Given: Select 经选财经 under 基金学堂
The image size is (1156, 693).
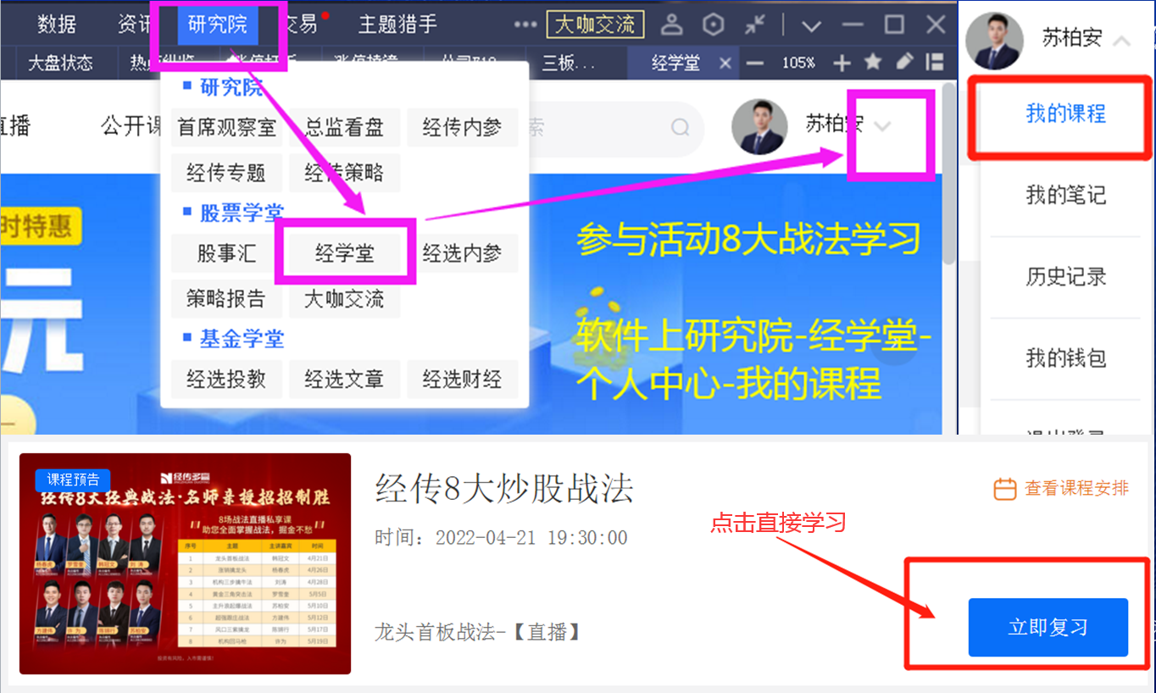Looking at the screenshot, I should 462,379.
